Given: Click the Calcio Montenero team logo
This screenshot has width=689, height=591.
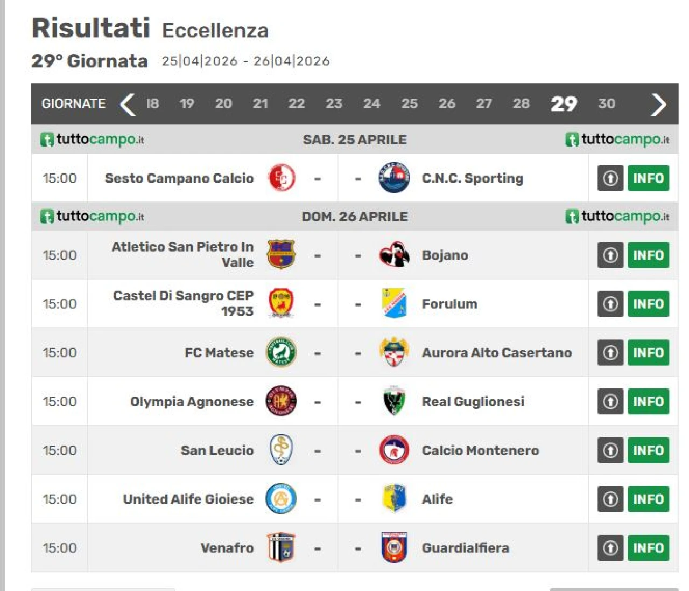Looking at the screenshot, I should click(394, 450).
